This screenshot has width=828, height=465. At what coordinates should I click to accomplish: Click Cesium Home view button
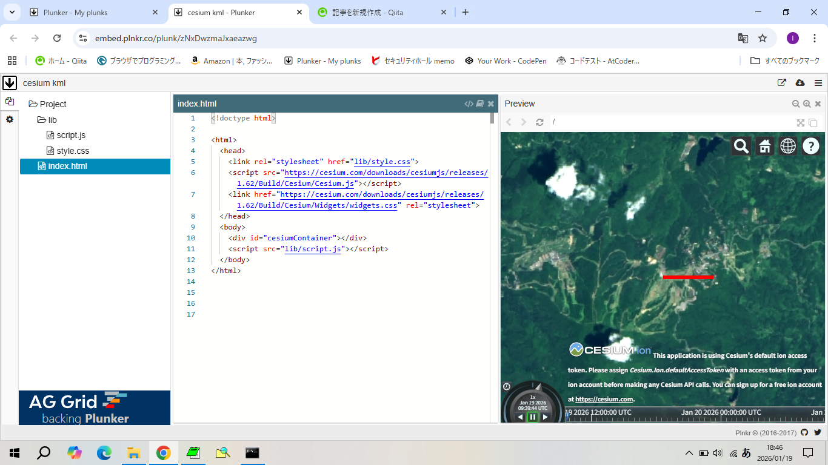(765, 146)
